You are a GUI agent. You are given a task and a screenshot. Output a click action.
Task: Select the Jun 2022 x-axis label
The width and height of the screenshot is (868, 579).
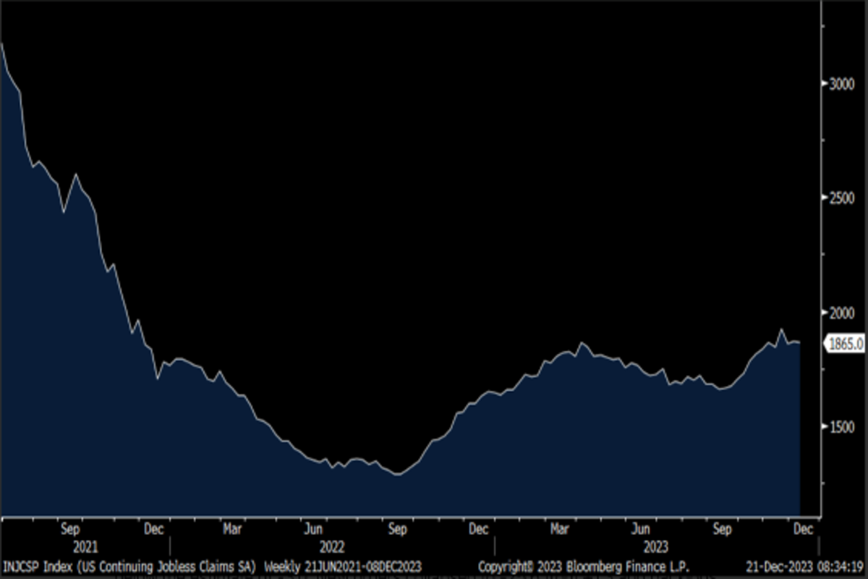[x=312, y=530]
